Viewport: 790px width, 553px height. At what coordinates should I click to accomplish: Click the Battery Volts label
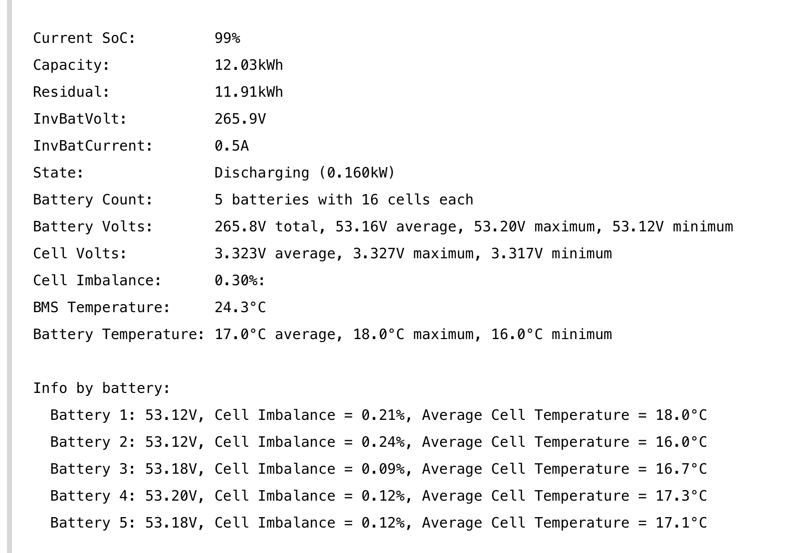pos(93,227)
